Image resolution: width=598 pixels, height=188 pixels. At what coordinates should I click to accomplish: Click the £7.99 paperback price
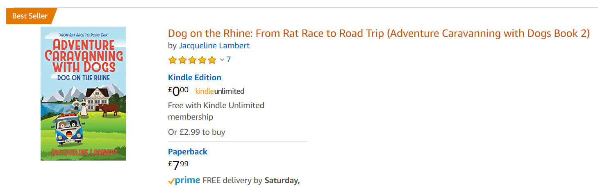pyautogui.click(x=178, y=165)
